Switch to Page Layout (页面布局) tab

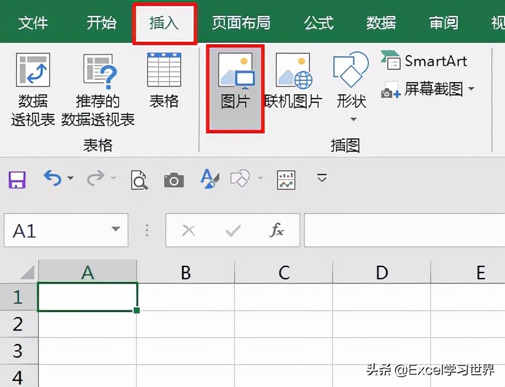(x=241, y=23)
